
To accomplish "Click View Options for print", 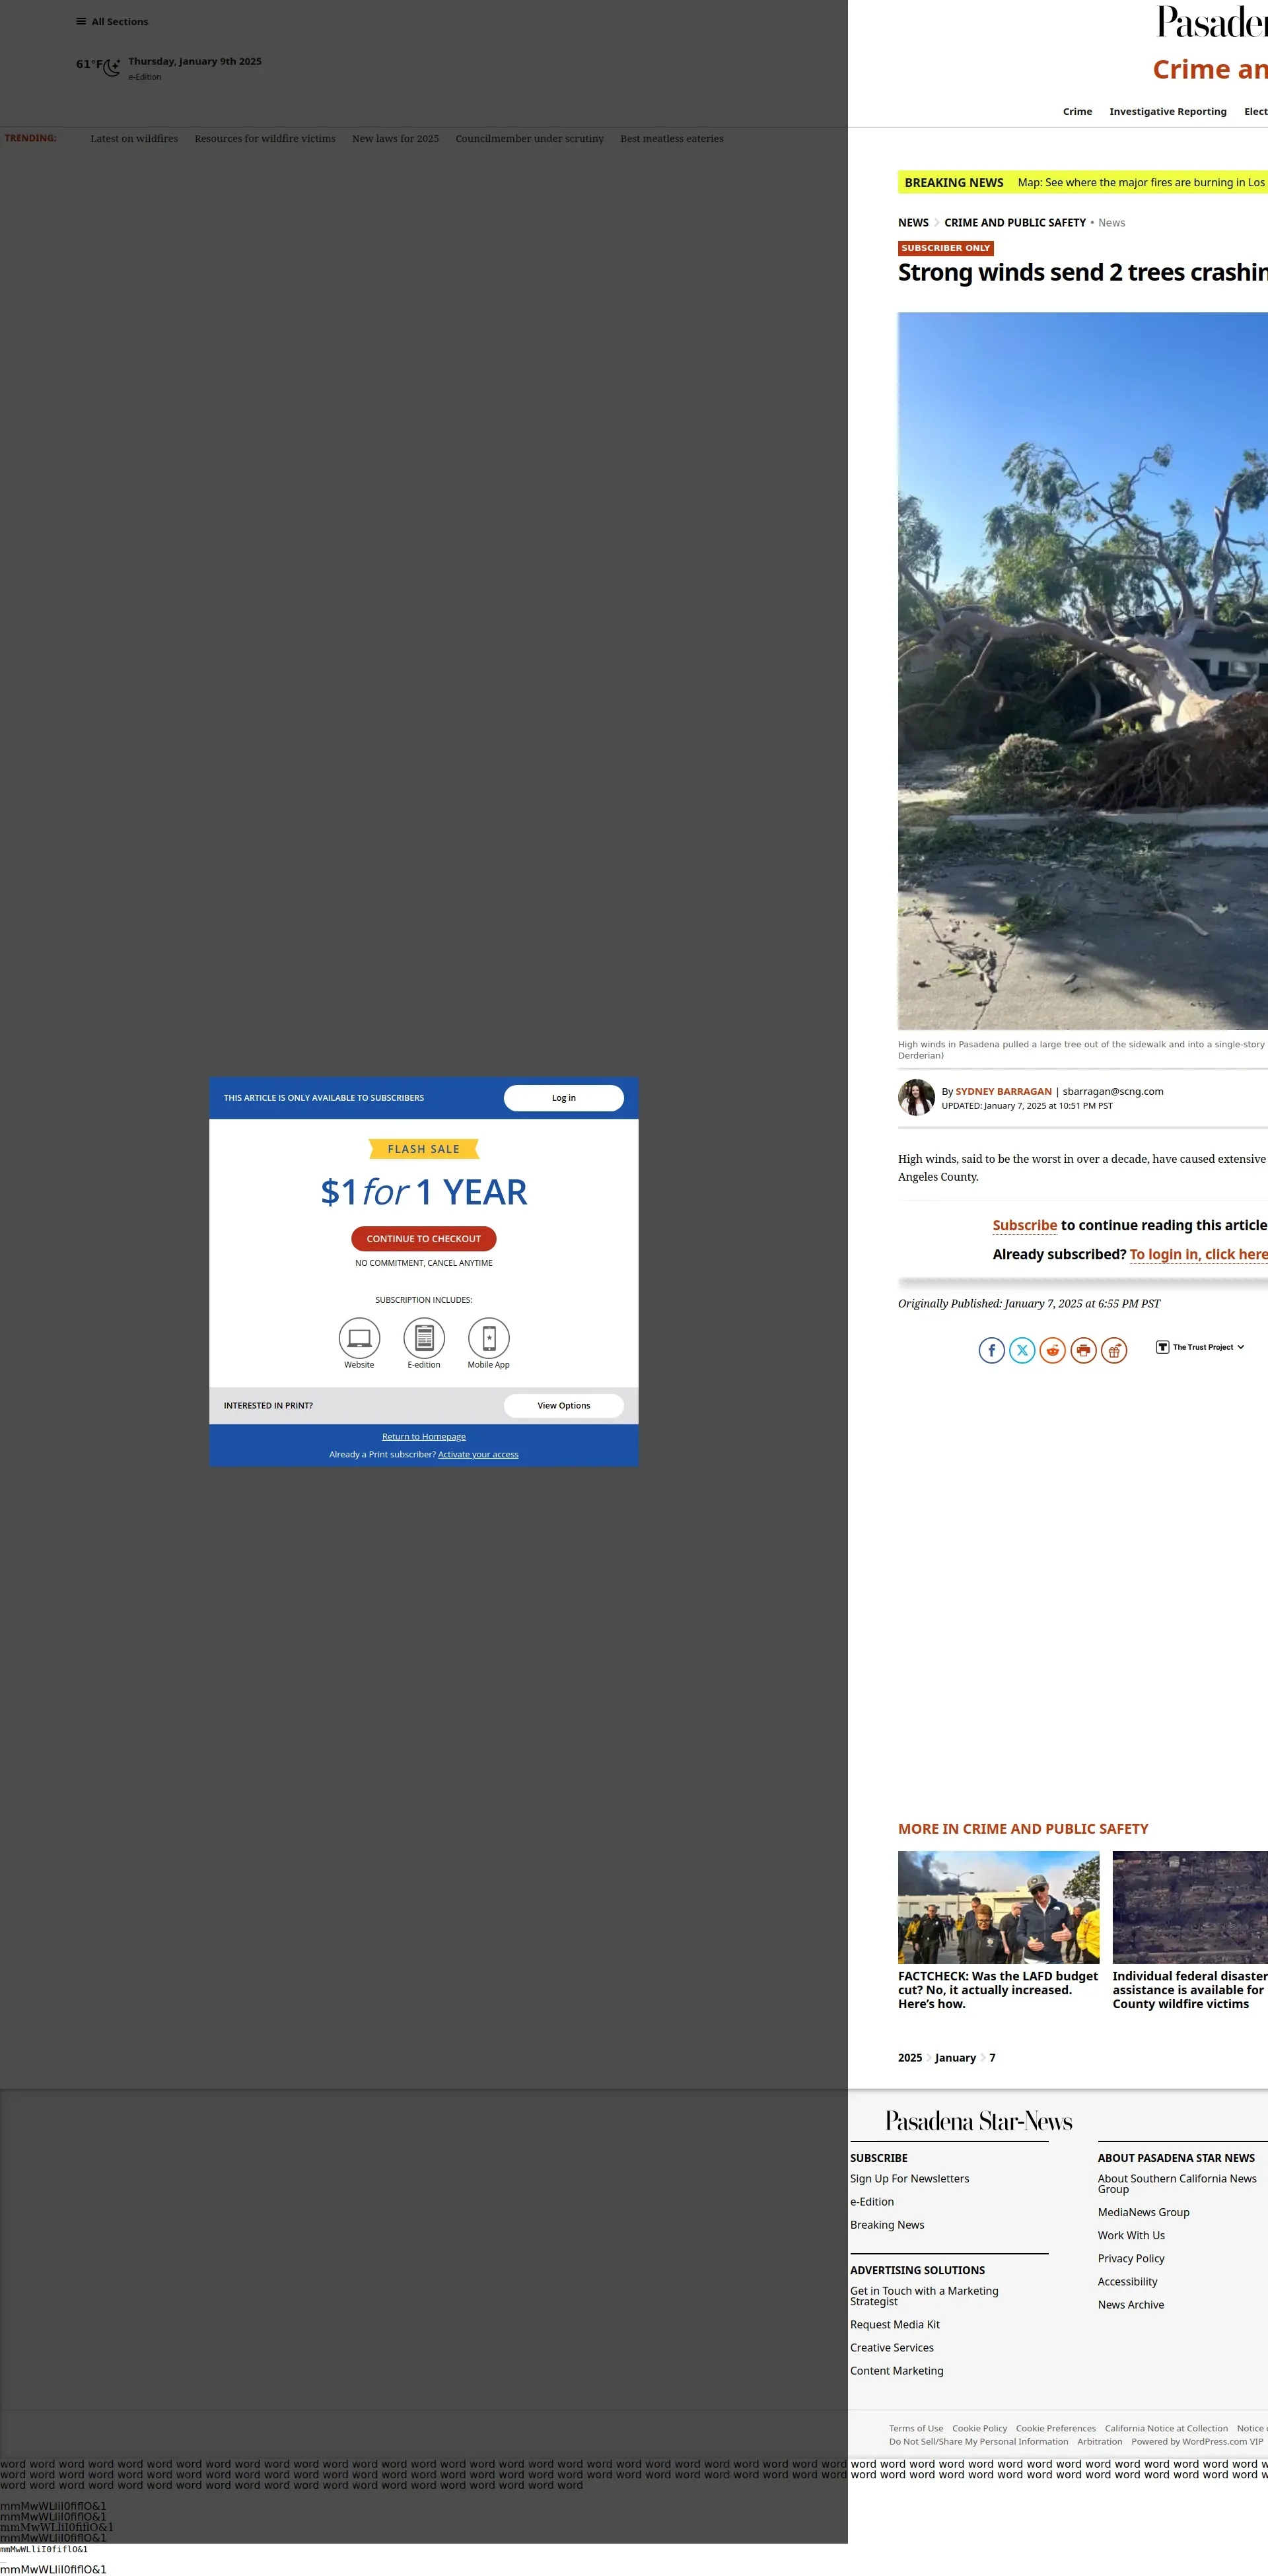I will click(x=563, y=1405).
